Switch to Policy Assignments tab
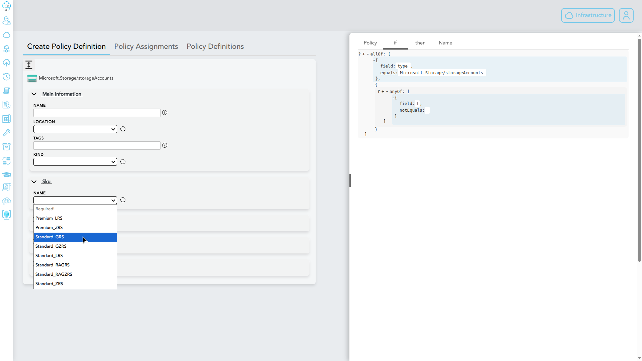 pos(146,46)
